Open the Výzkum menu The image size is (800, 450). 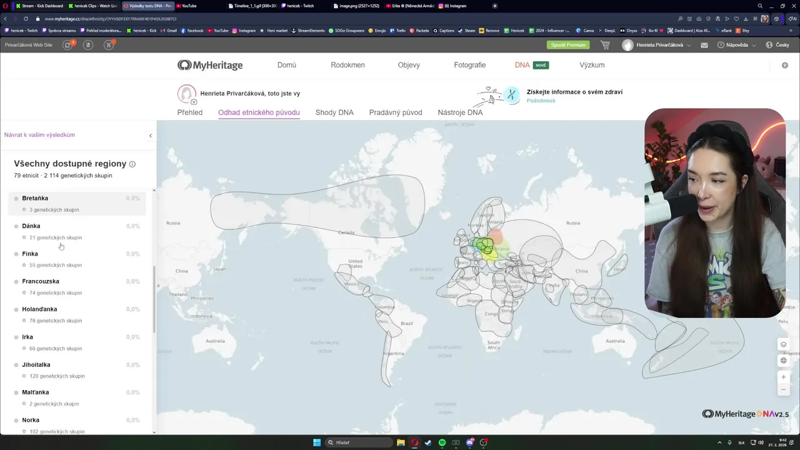(592, 65)
